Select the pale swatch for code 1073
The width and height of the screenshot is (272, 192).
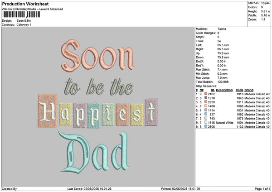click(x=206, y=119)
